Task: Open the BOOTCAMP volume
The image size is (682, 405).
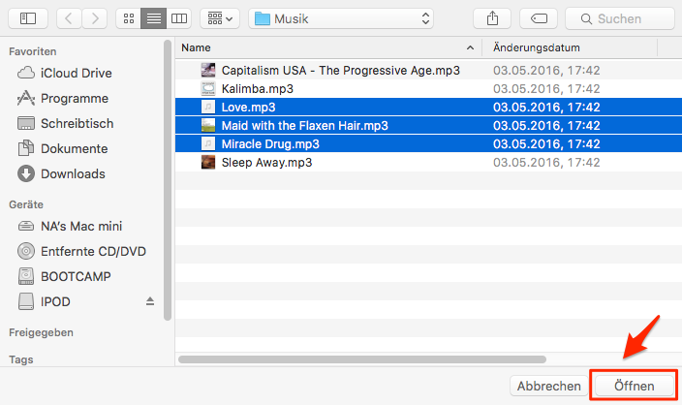Action: (x=76, y=277)
